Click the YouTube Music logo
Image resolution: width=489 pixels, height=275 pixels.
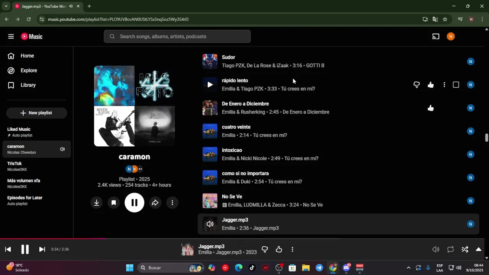tap(32, 37)
